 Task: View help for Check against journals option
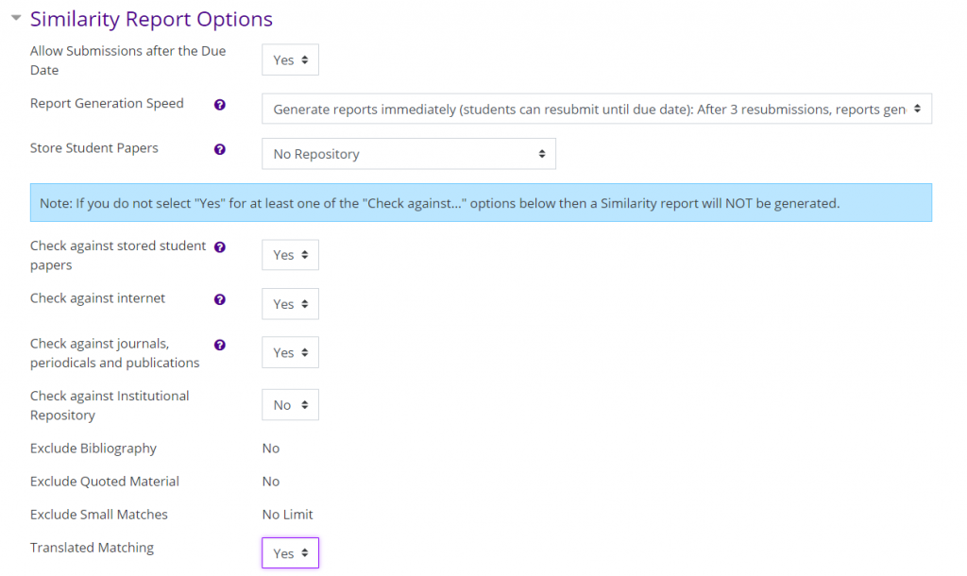tap(220, 346)
